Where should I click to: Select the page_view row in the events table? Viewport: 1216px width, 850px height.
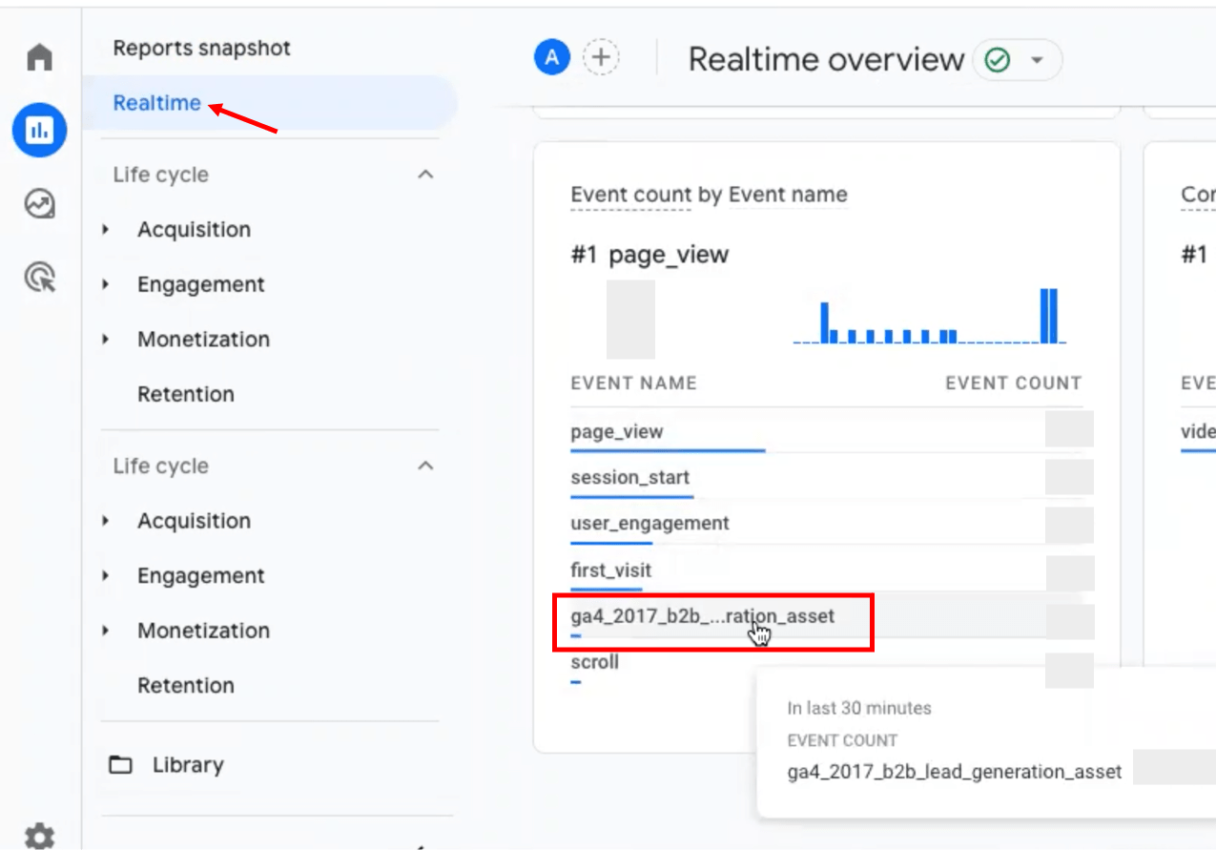(827, 432)
